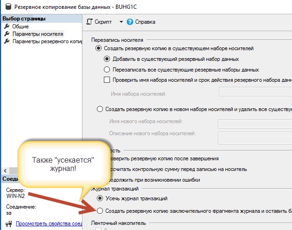Click wrench icon beside Параметры резервного копирования

pyautogui.click(x=7, y=41)
